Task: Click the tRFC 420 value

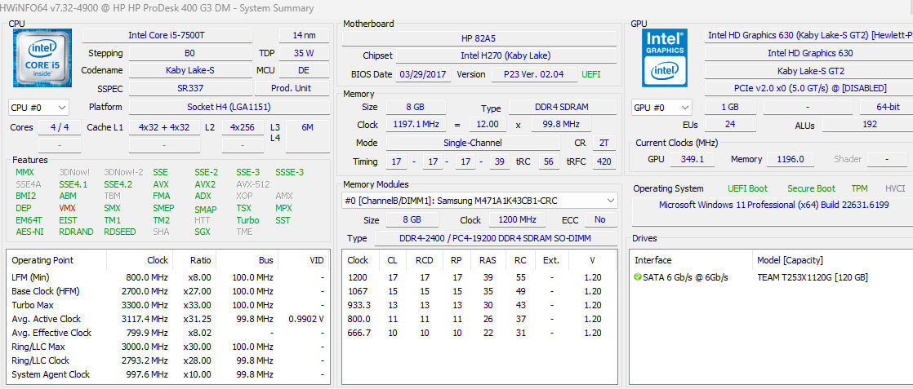Action: click(604, 161)
